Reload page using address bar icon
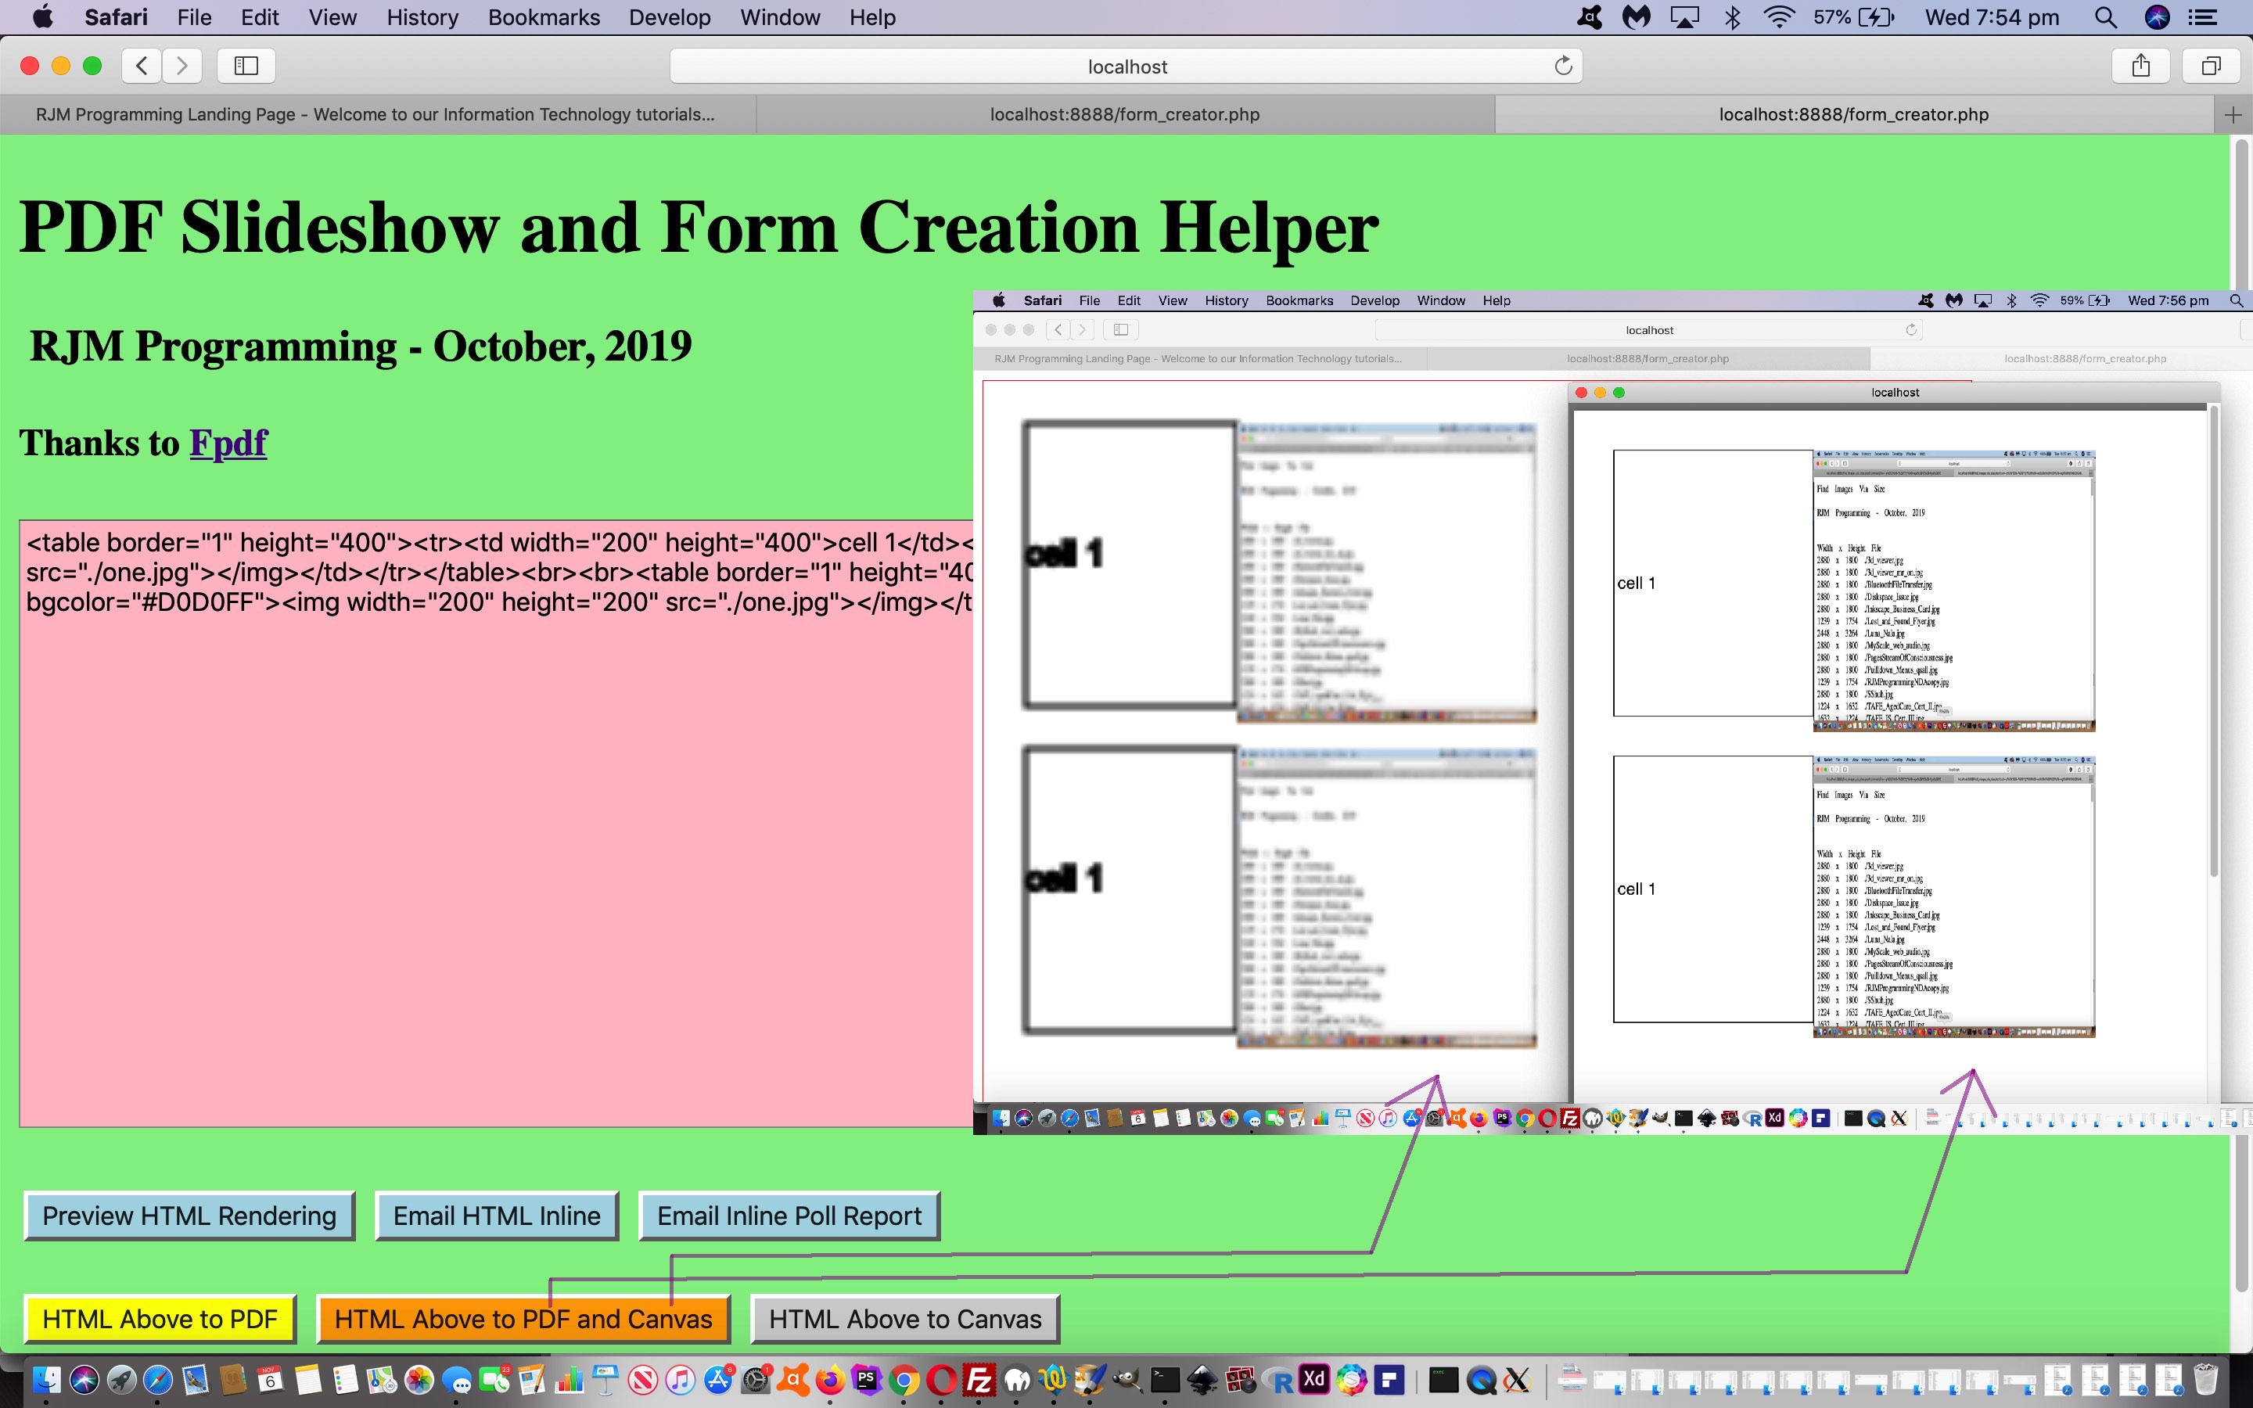This screenshot has height=1408, width=2253. click(x=1563, y=65)
